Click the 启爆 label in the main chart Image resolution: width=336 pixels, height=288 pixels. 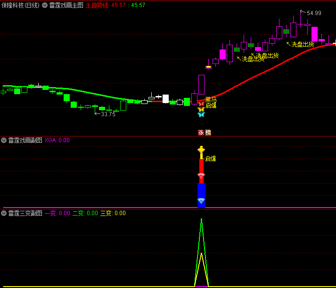[x=211, y=105]
